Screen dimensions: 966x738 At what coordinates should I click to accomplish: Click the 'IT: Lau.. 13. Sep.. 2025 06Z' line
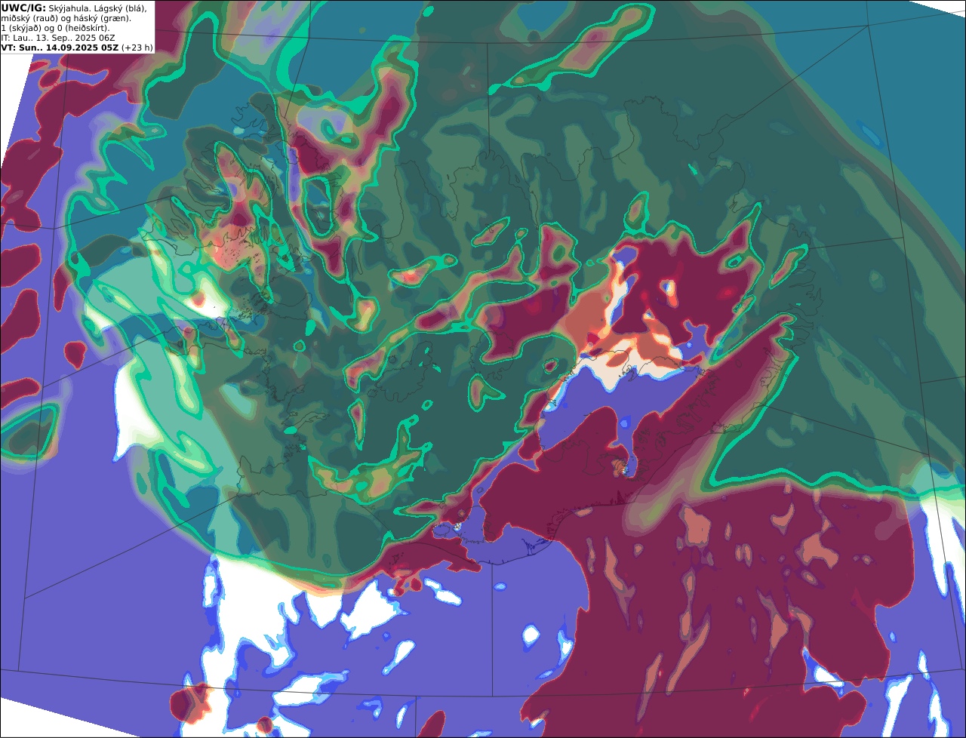pos(57,38)
